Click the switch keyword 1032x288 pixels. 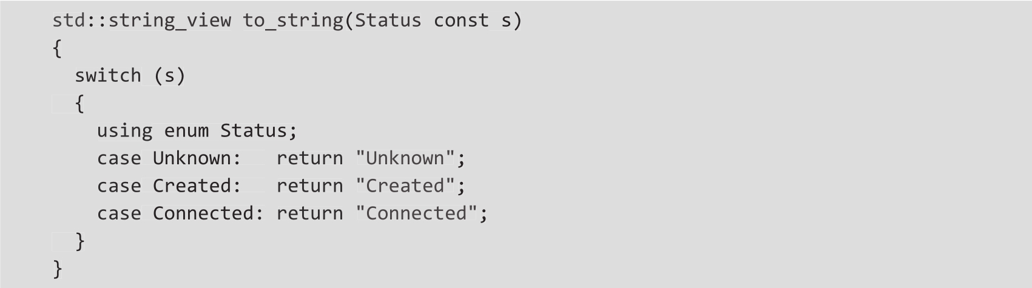[x=108, y=76]
